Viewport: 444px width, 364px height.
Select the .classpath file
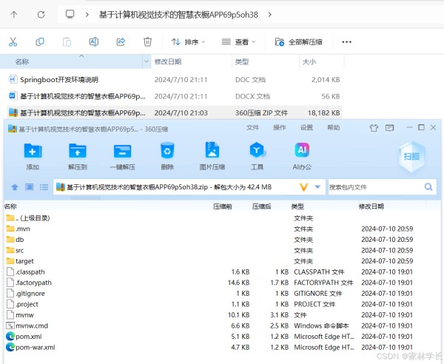tap(26, 272)
